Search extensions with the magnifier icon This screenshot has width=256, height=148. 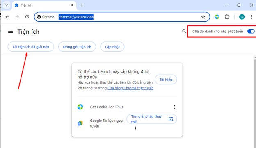(184, 31)
